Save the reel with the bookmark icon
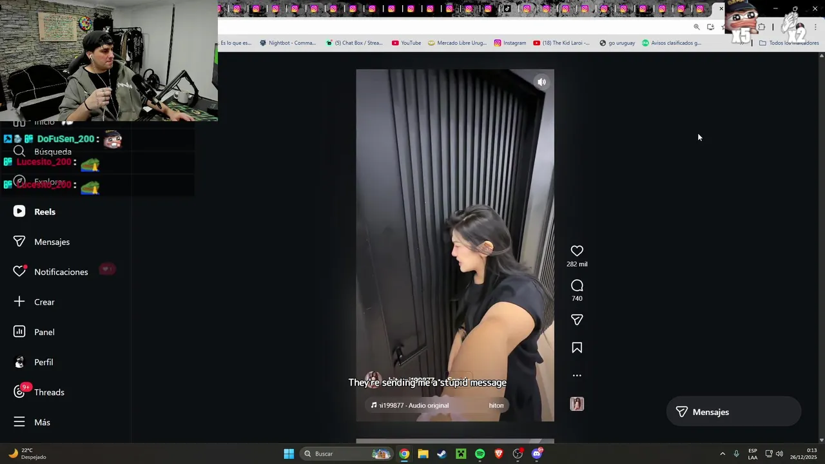The width and height of the screenshot is (825, 464). [x=577, y=348]
